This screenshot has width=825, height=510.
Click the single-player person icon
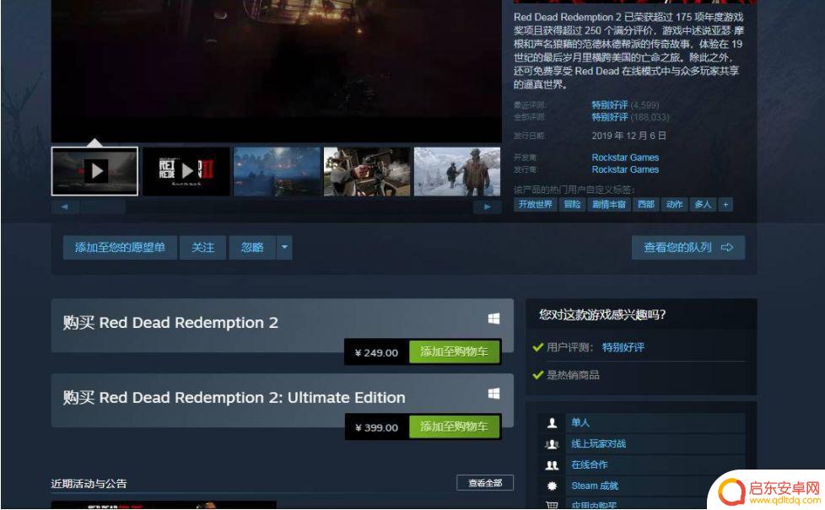[552, 422]
